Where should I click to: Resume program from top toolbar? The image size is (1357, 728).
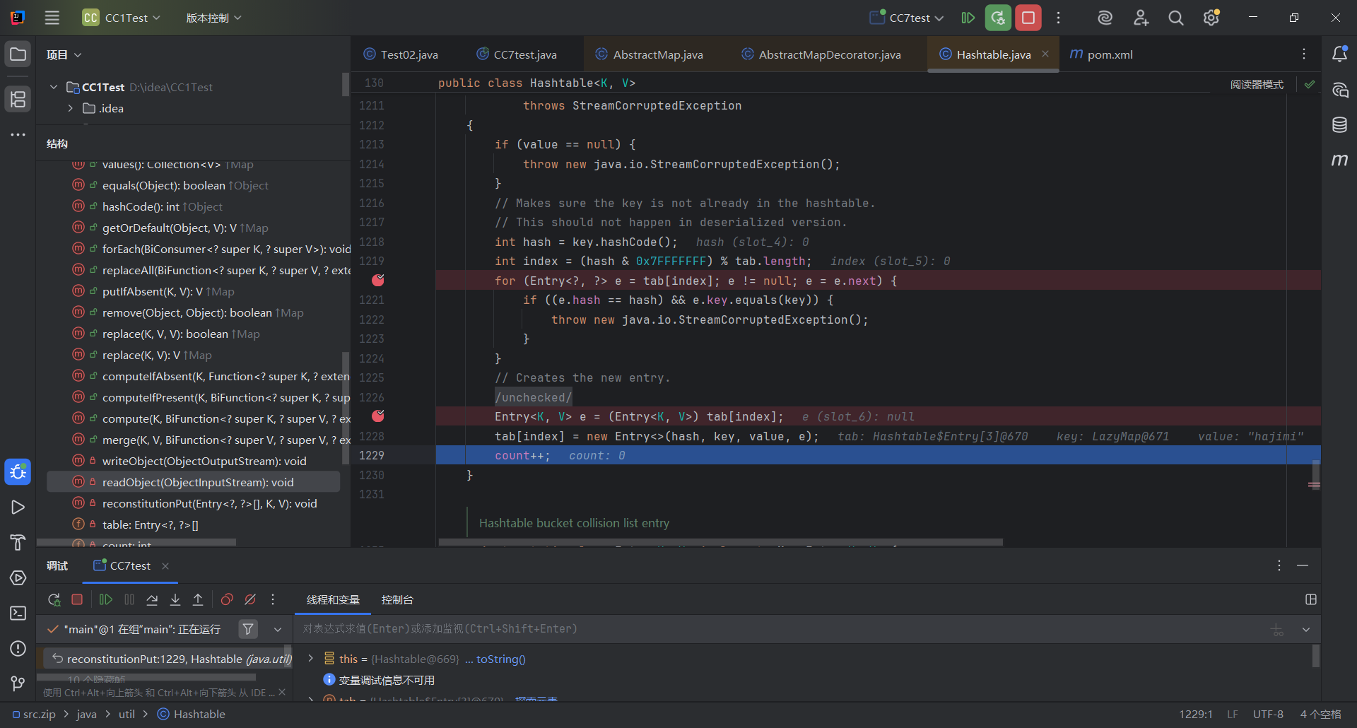click(x=968, y=18)
